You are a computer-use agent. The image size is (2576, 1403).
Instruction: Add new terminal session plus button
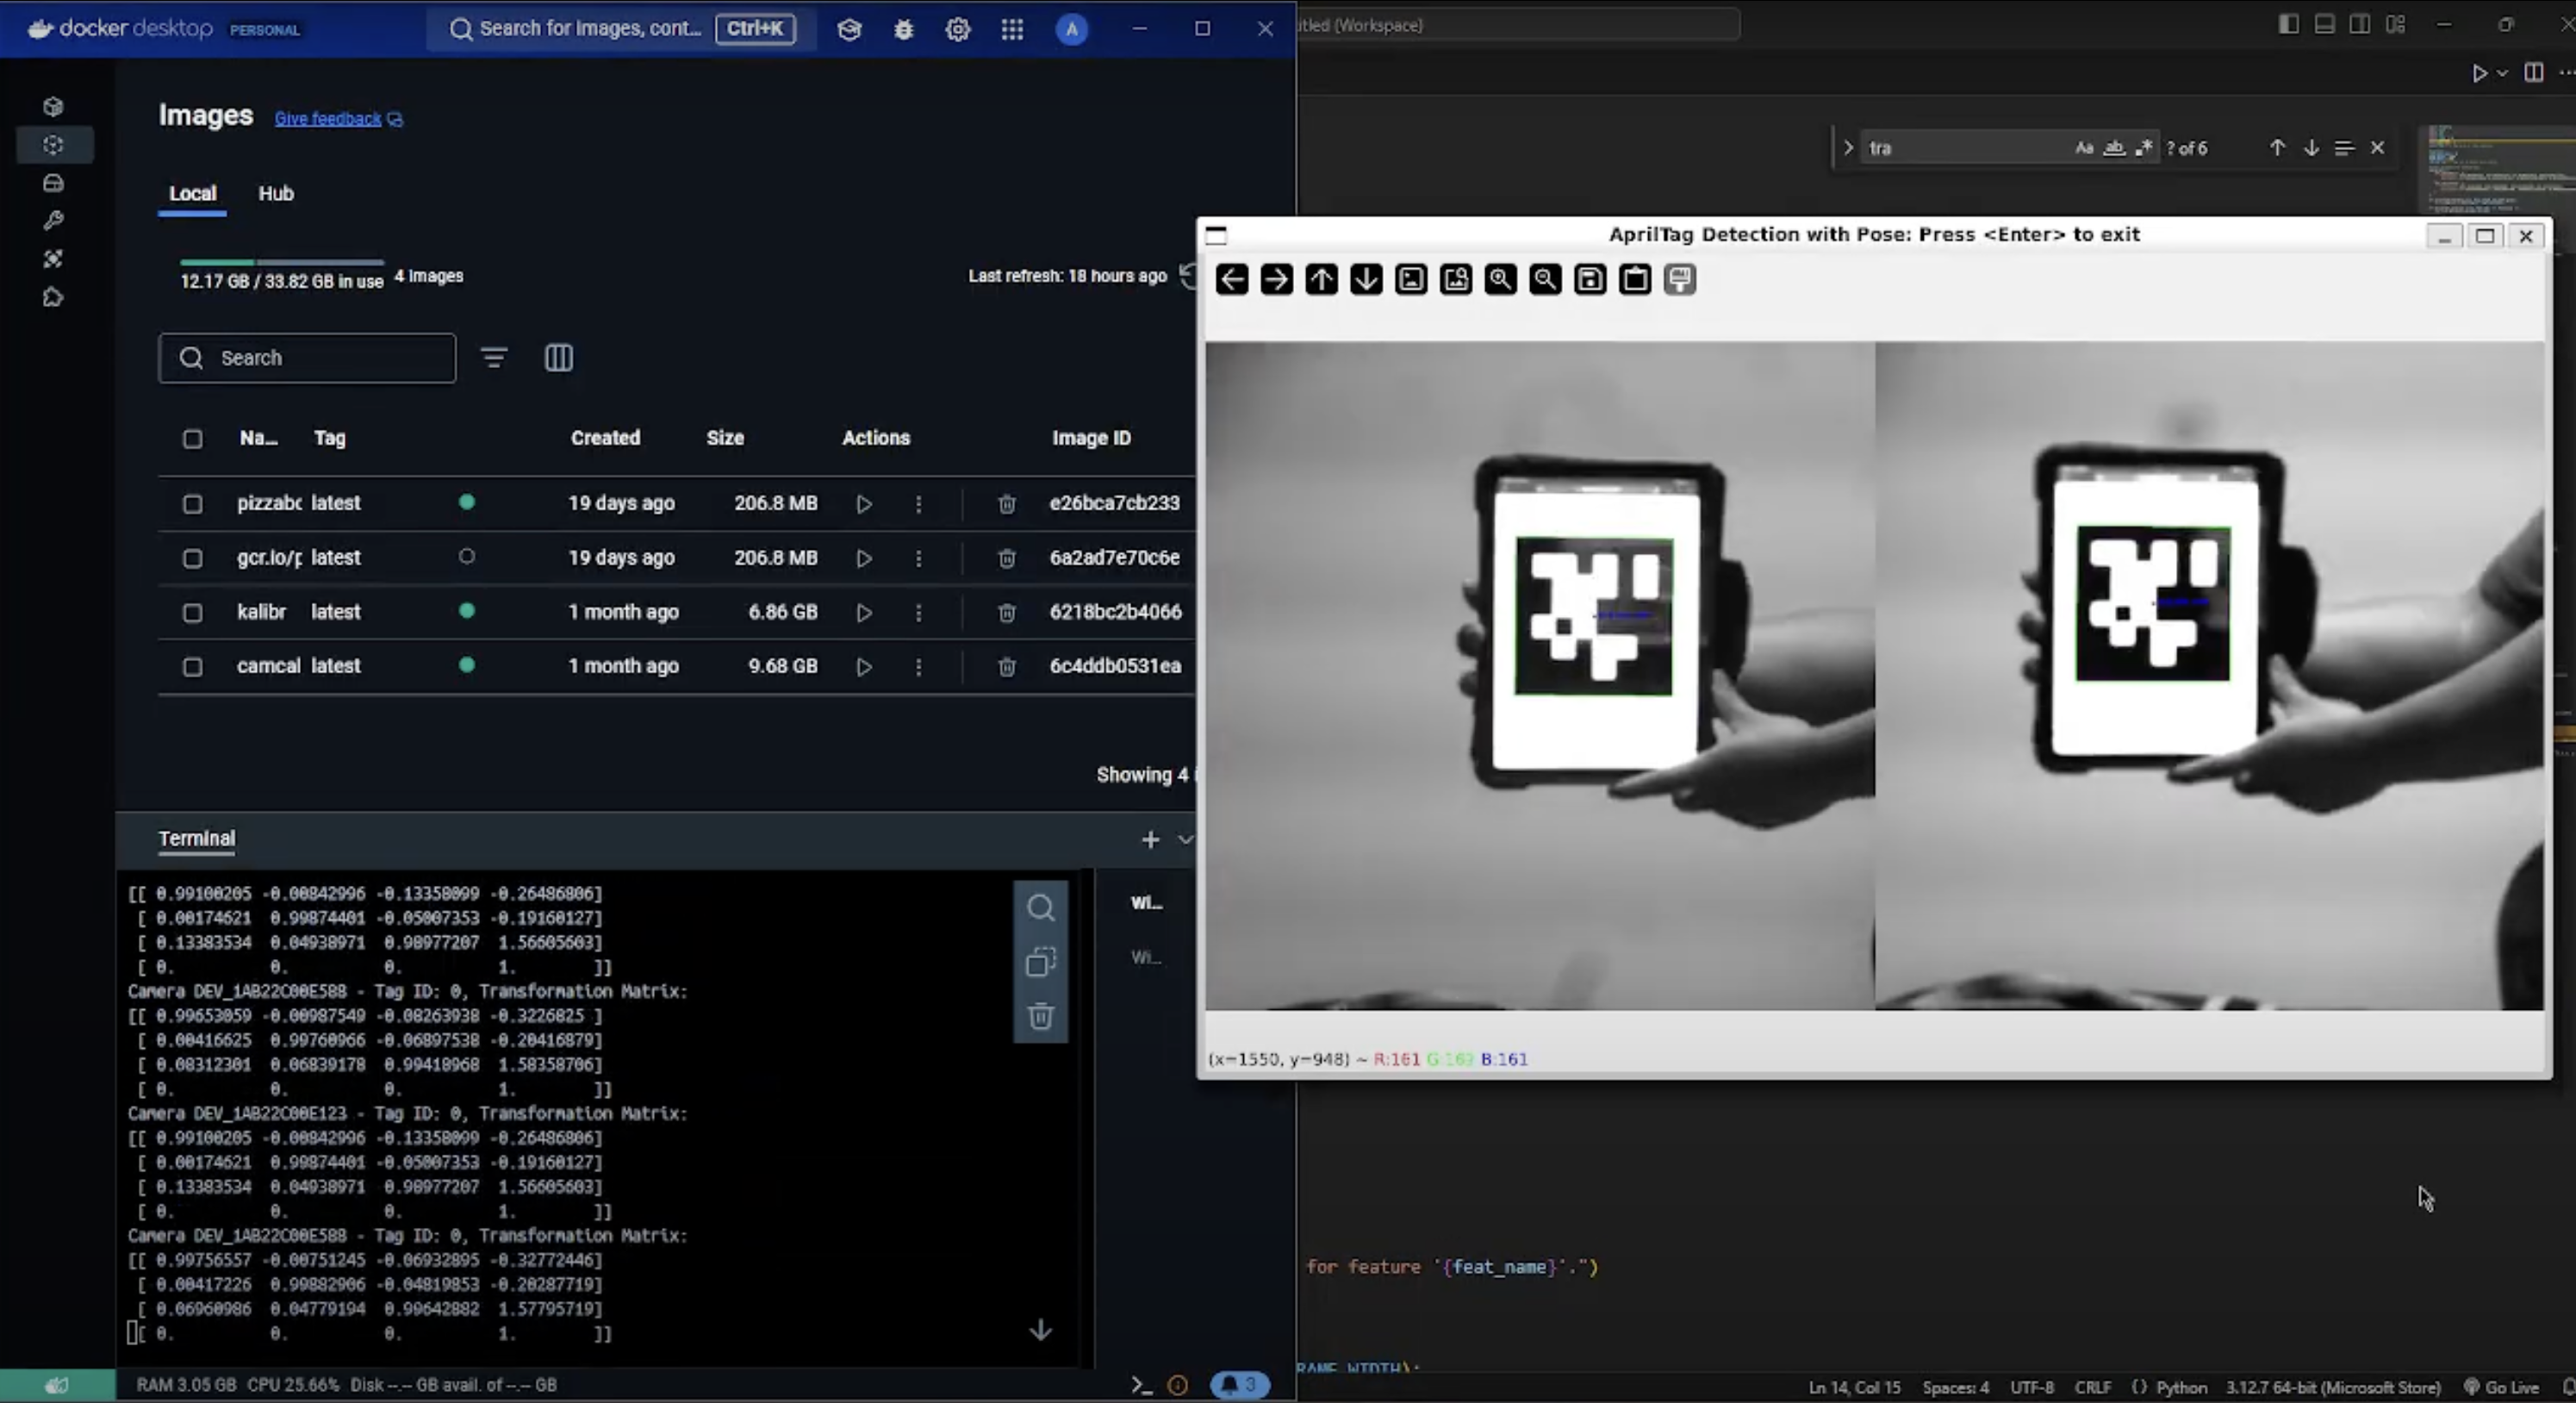1150,840
